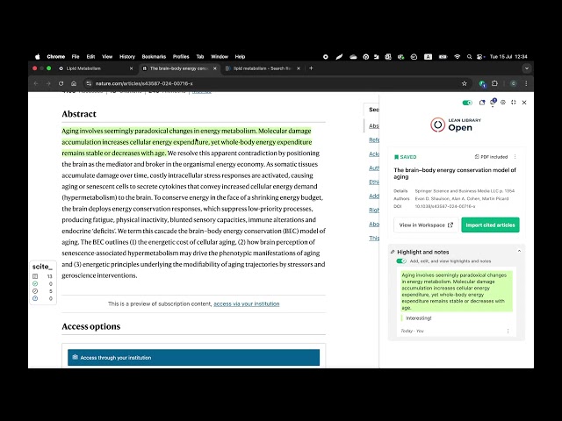Click the 'Interesting!' note text
The image size is (562, 421).
[419, 318]
